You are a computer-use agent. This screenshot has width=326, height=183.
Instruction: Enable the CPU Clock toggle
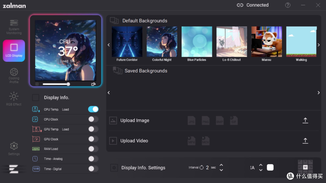(93, 119)
